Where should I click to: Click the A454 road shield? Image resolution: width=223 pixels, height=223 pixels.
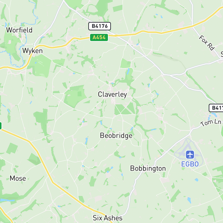point(99,37)
